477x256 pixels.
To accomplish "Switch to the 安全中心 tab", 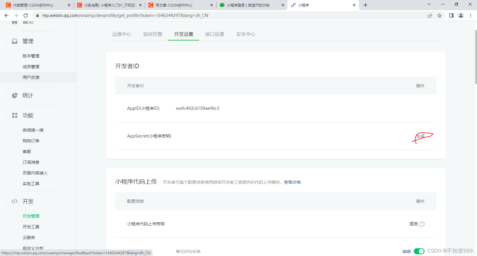I will click(246, 34).
